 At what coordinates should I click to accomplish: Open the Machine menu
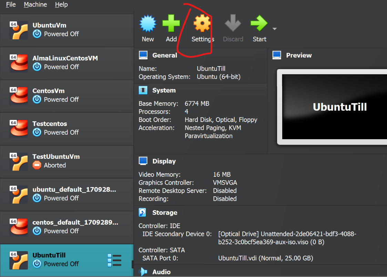click(x=35, y=4)
